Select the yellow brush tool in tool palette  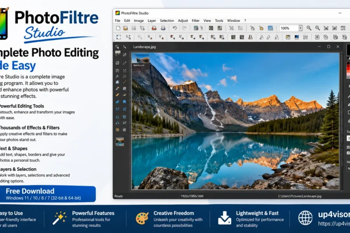coord(117,95)
